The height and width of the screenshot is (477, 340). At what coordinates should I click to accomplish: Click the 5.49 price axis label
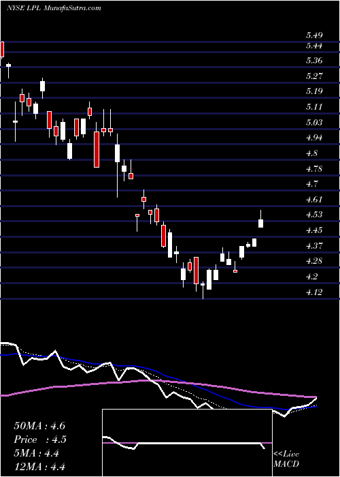[314, 35]
